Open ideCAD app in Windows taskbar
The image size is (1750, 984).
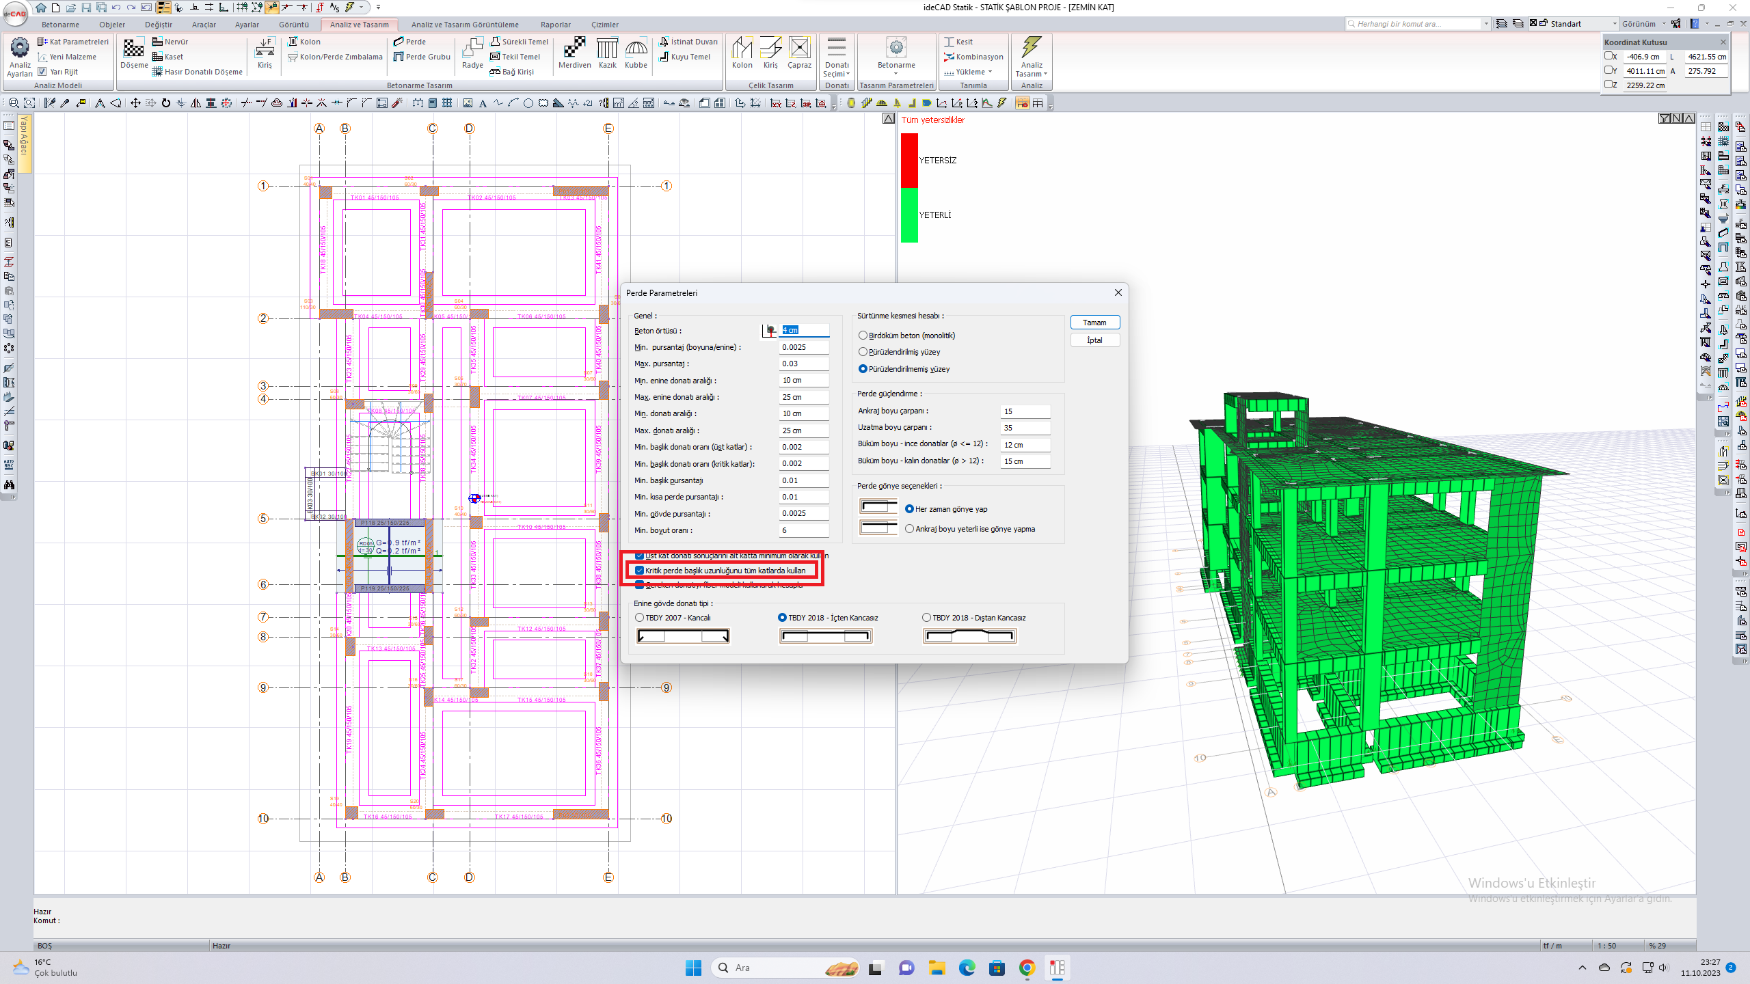[1058, 968]
